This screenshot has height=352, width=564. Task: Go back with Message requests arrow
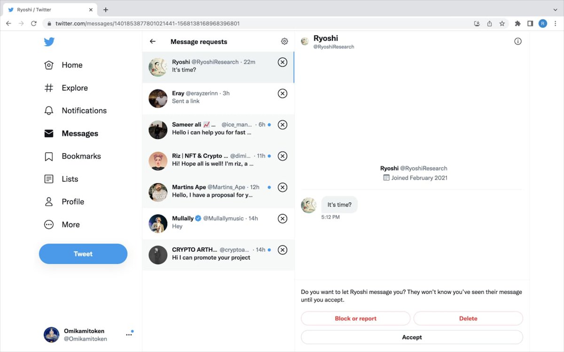153,41
